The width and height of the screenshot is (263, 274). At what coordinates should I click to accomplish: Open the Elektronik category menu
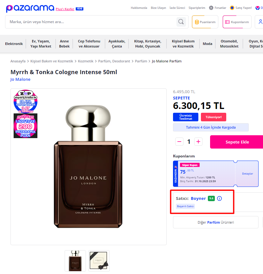[x=14, y=44]
